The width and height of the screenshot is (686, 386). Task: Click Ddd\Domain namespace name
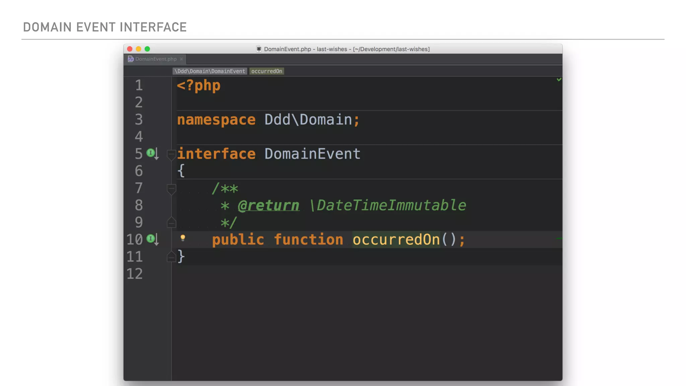coord(308,120)
